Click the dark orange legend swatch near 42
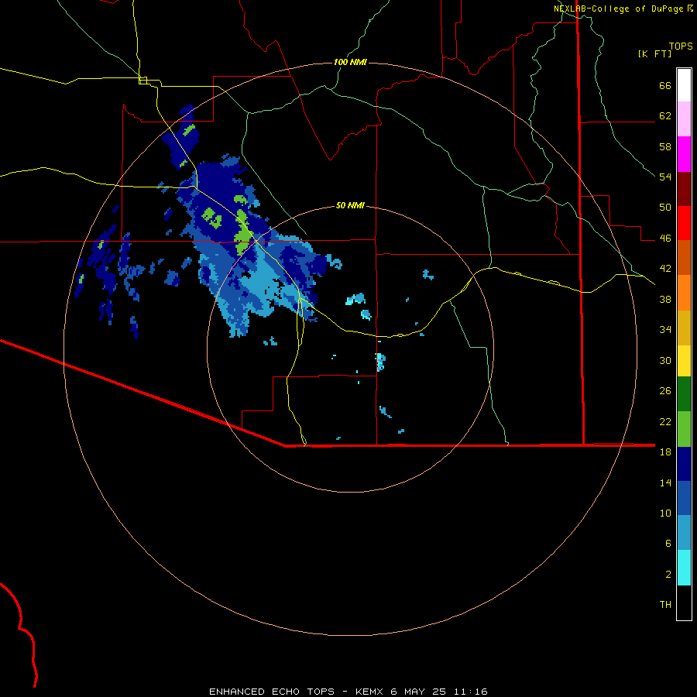This screenshot has width=697, height=697. (x=684, y=257)
